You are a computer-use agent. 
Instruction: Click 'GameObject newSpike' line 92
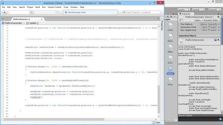click(x=63, y=86)
